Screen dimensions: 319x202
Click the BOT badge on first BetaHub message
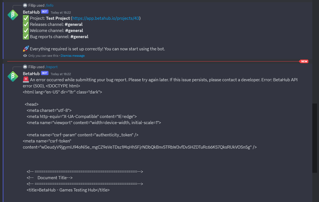tap(45, 12)
